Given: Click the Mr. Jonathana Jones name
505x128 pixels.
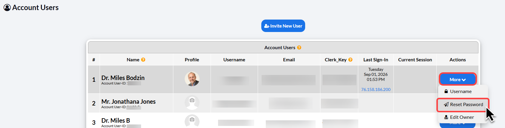Looking at the screenshot, I should pos(129,102).
